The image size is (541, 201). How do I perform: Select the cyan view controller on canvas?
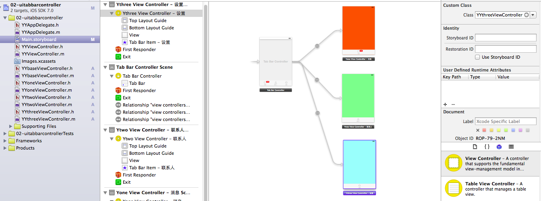click(359, 164)
